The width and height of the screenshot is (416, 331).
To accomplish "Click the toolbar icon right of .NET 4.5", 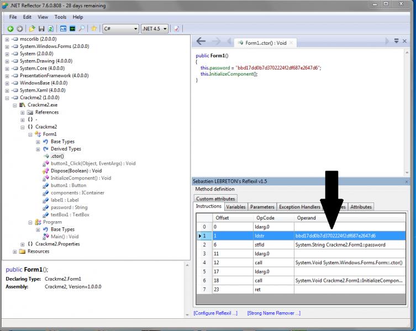I will point(177,29).
